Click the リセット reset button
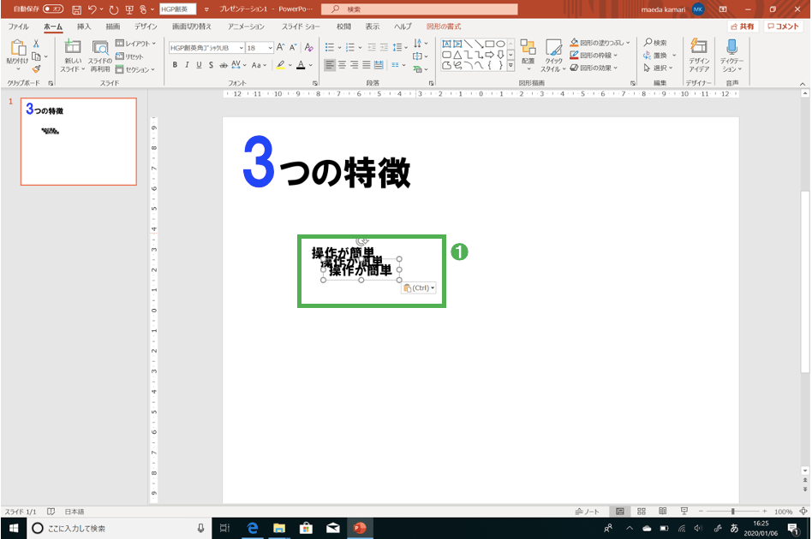 [x=129, y=56]
